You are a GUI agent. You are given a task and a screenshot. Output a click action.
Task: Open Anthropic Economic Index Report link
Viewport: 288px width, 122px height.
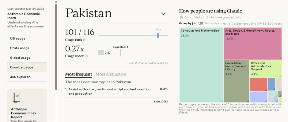point(24,113)
